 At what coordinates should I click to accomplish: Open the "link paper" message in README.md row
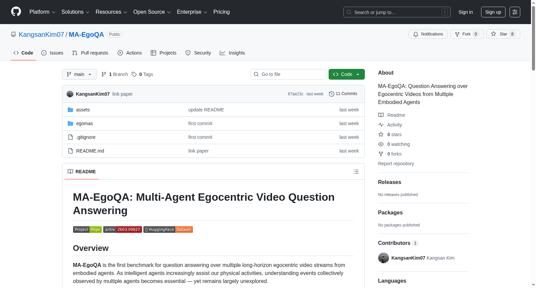pos(198,151)
